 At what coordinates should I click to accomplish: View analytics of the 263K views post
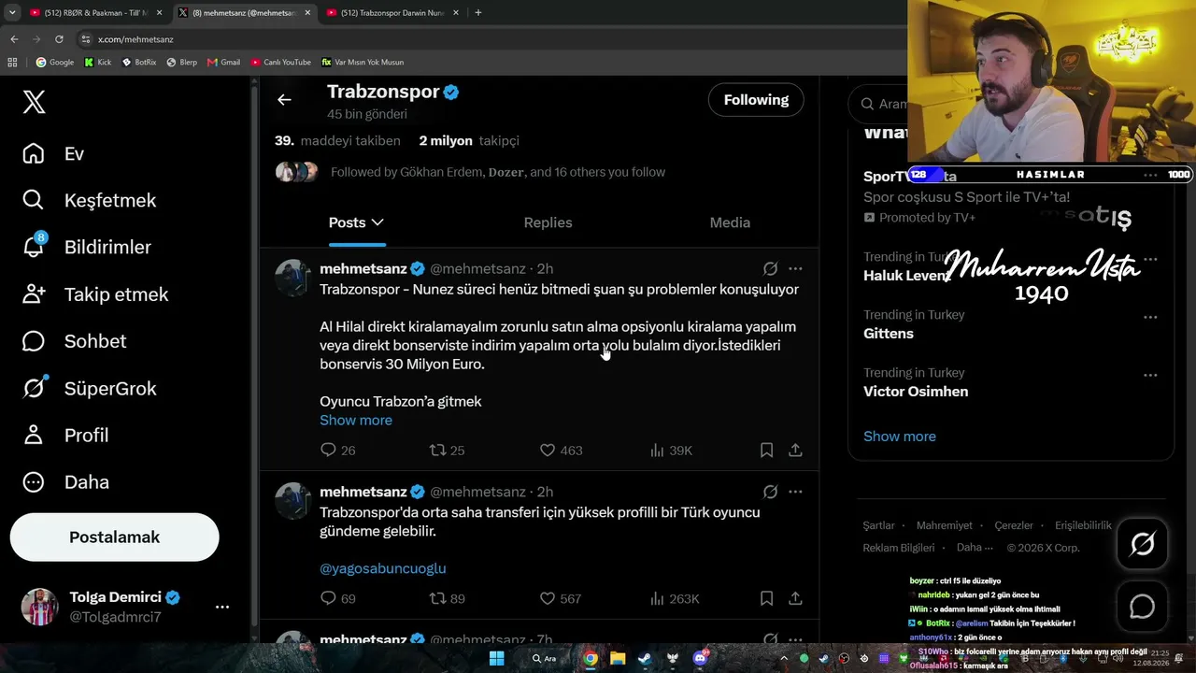coord(675,598)
